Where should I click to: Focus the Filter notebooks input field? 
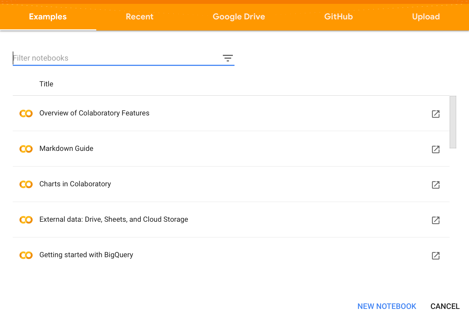coord(116,58)
